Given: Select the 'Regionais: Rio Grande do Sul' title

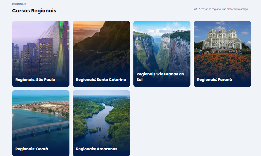Looking at the screenshot, I should (160, 77).
